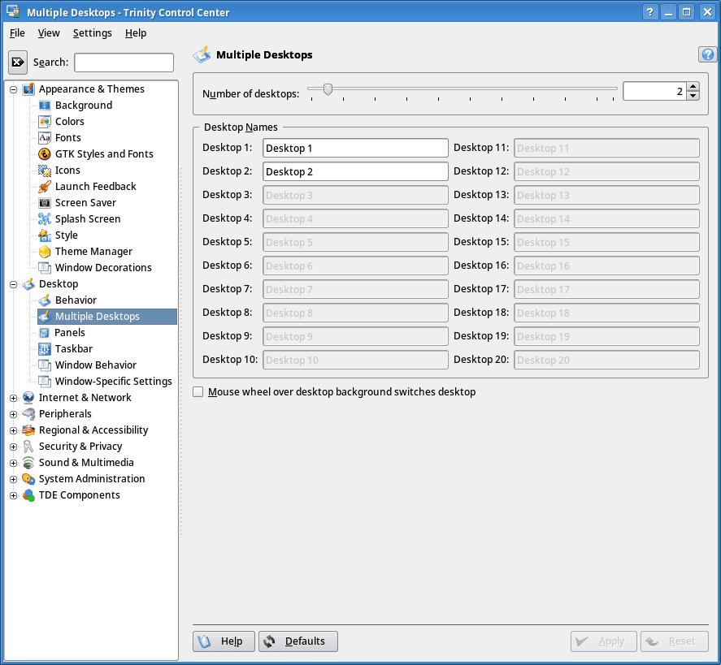Select the Taskbar tree item label
The width and height of the screenshot is (721, 665).
tap(74, 349)
